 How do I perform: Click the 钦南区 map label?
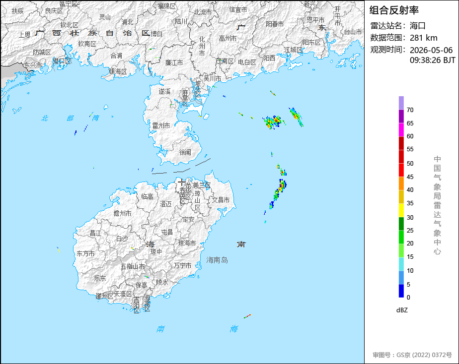coord(87,44)
